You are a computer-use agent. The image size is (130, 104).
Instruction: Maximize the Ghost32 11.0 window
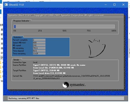(114, 5)
